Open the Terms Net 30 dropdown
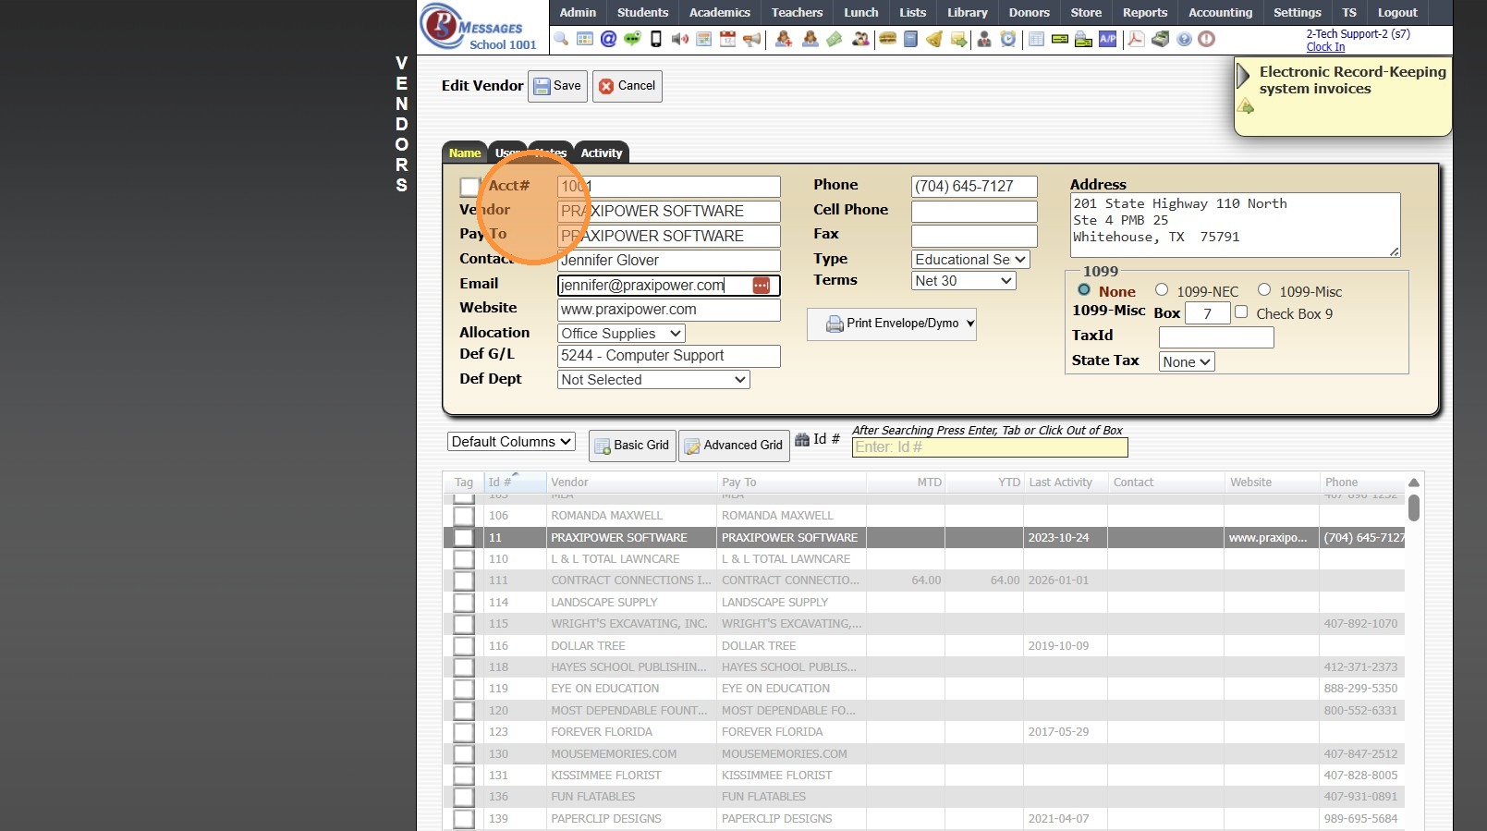This screenshot has height=831, width=1487. point(963,281)
